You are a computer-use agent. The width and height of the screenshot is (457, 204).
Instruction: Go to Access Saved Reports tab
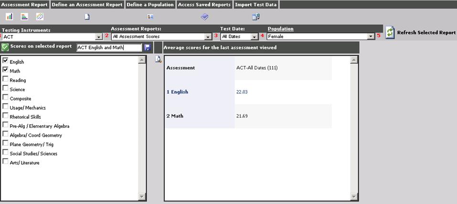[x=204, y=5]
